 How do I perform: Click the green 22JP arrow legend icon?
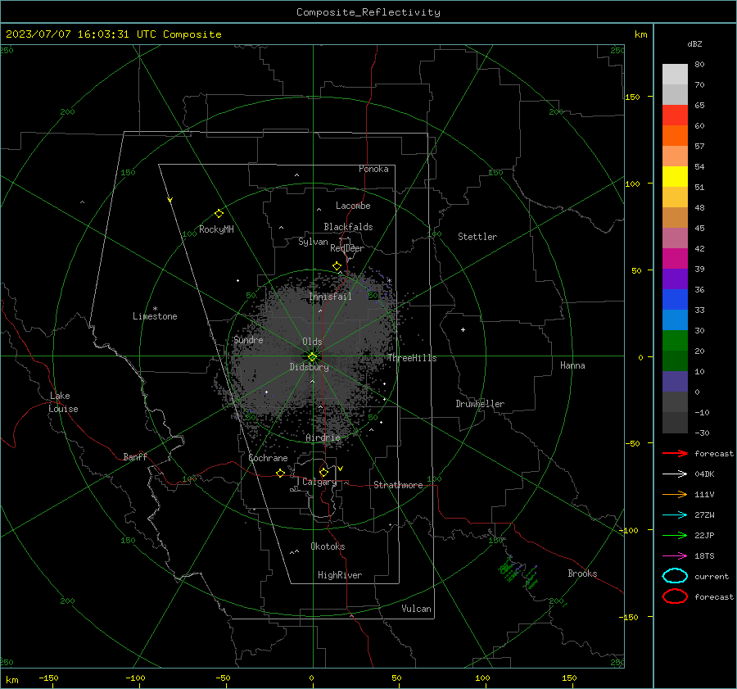click(x=675, y=535)
